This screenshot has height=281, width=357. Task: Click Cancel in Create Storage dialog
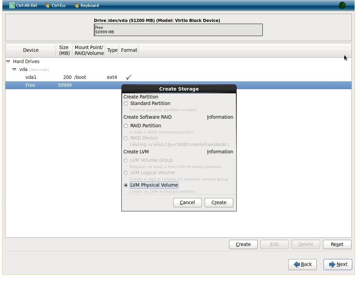[187, 202]
